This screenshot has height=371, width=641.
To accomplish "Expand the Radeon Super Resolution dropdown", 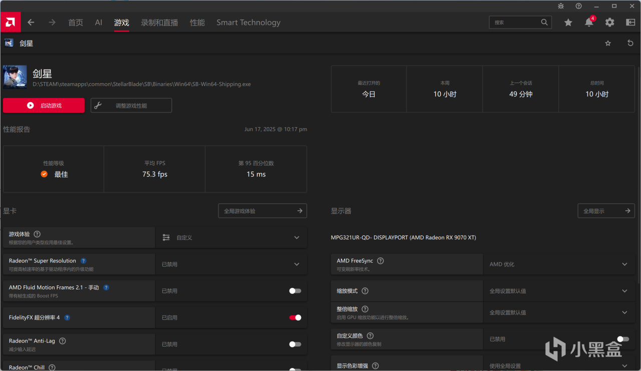I will pyautogui.click(x=231, y=264).
